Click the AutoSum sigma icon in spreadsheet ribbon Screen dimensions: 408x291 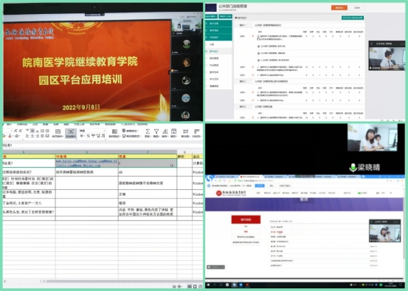point(148,131)
